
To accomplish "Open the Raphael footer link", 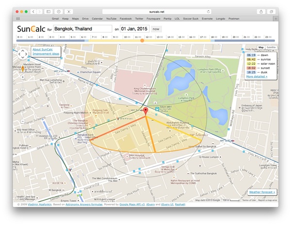I will [180, 205].
